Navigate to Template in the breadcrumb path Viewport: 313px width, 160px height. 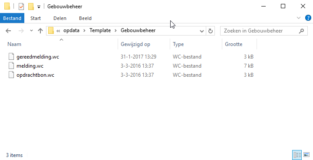(x=100, y=30)
